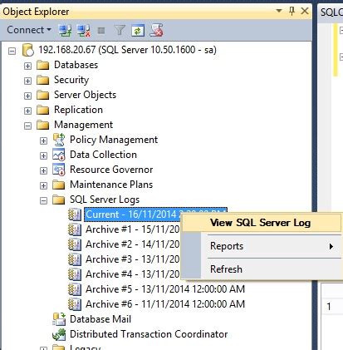Expand the Databases folder
The image size is (343, 350).
tap(27, 66)
